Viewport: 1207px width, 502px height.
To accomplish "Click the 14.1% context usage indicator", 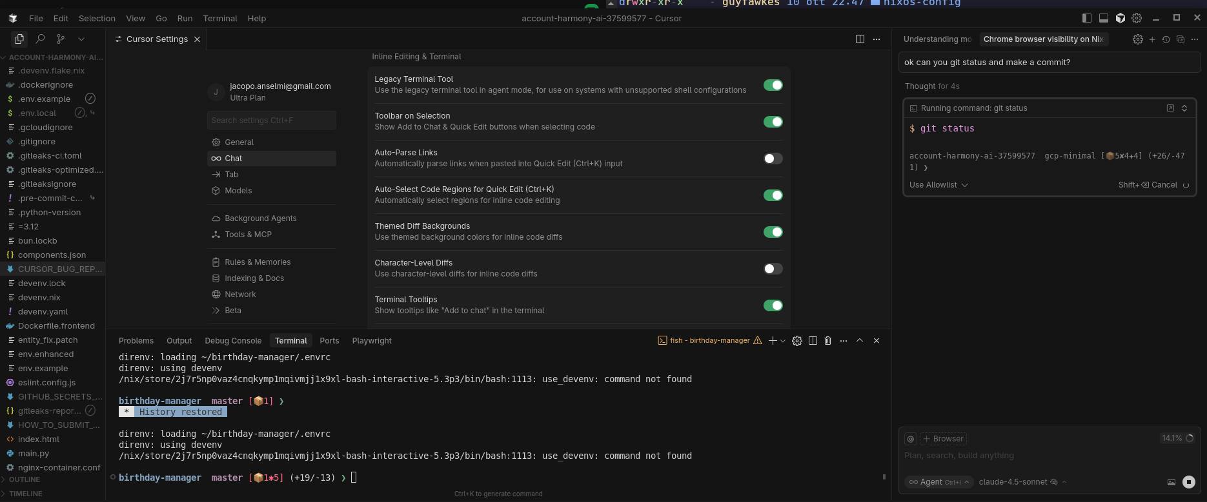I will [1178, 438].
